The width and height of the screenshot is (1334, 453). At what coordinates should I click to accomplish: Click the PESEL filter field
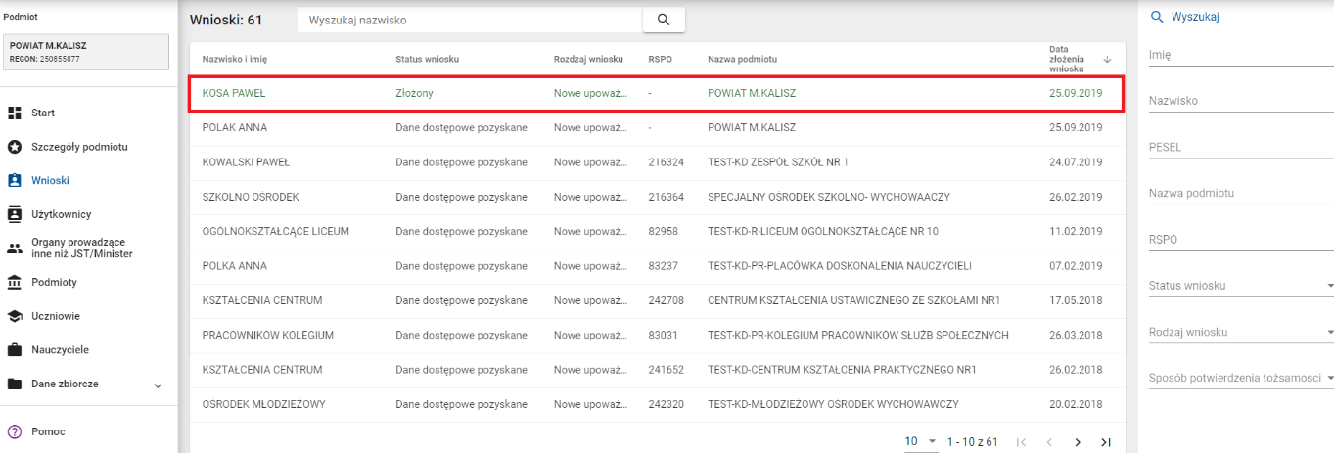coord(1240,147)
